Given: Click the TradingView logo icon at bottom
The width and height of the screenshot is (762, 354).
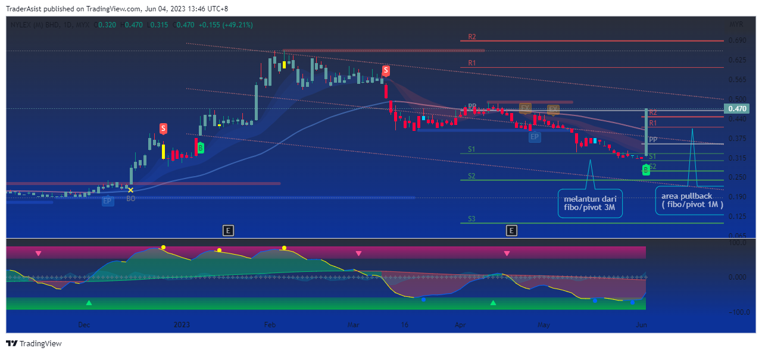Looking at the screenshot, I should pyautogui.click(x=11, y=343).
